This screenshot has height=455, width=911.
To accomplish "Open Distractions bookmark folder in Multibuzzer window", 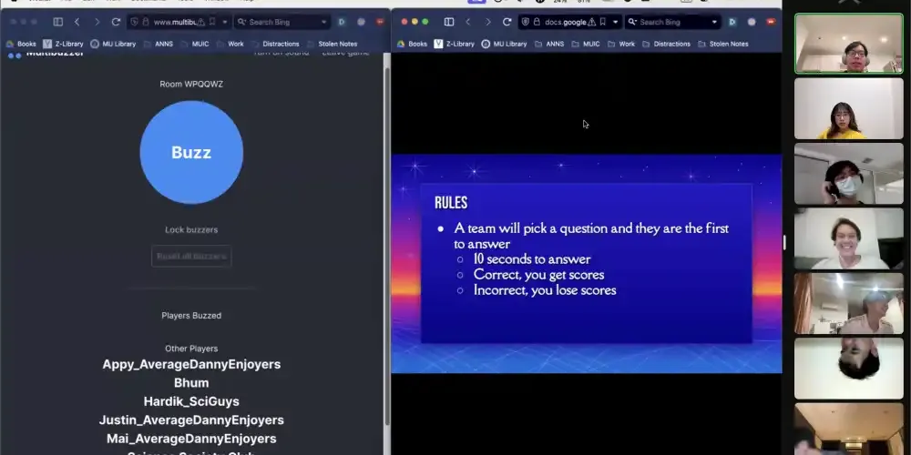I will click(x=281, y=44).
